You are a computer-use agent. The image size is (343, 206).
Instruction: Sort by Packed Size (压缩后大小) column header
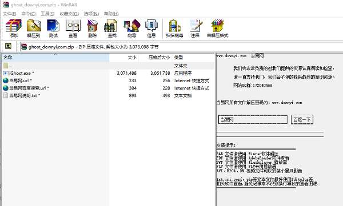[x=155, y=58]
